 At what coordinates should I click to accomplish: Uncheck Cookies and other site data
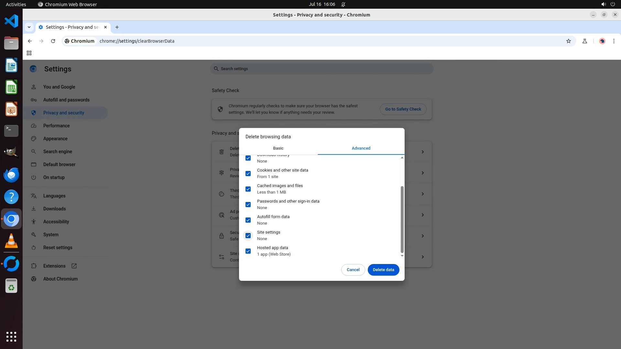(248, 174)
